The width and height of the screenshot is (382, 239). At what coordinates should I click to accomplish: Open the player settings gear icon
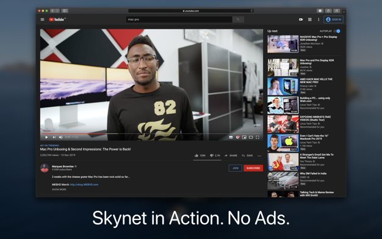click(x=238, y=137)
